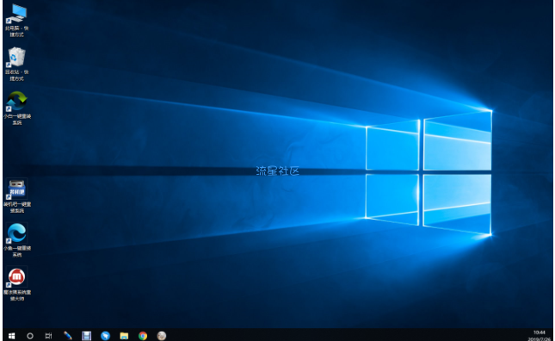
Task: Open the blue round bird app on taskbar
Action: pyautogui.click(x=105, y=336)
